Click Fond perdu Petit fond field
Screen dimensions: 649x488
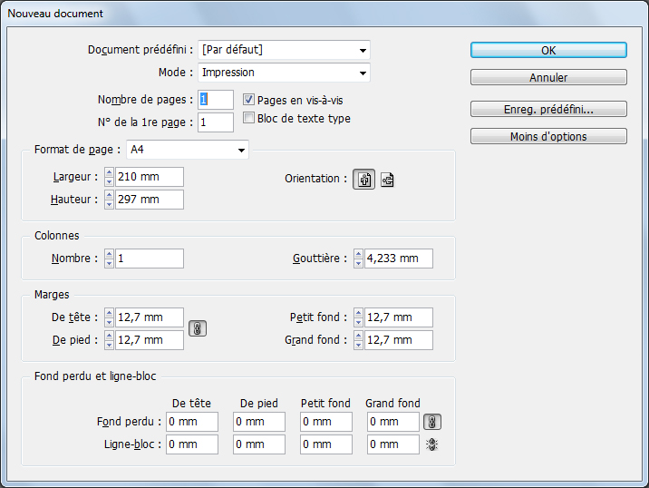coord(326,422)
